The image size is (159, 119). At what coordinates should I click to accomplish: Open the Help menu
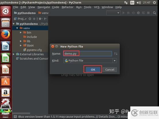point(119,7)
